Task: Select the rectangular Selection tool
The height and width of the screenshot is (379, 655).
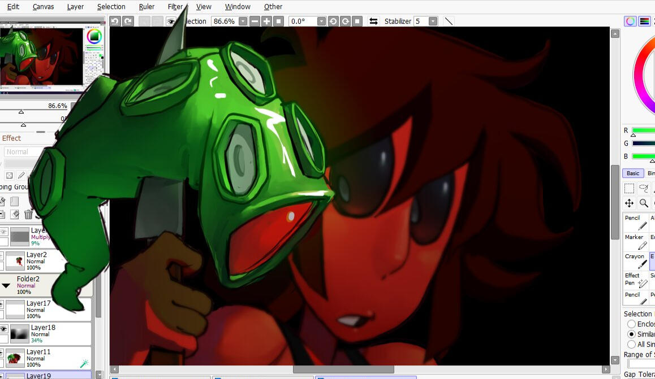Action: (x=629, y=188)
